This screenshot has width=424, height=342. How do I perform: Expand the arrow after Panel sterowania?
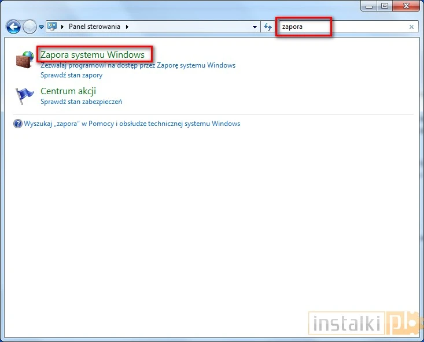127,27
